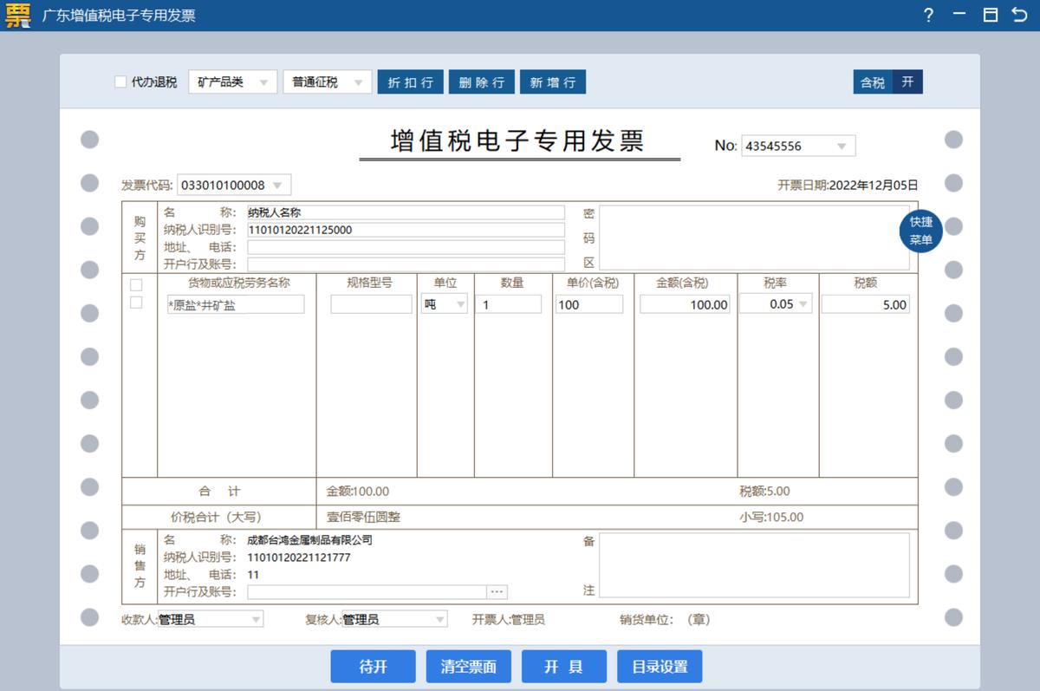Click the 删除行 delete row button

pos(482,81)
